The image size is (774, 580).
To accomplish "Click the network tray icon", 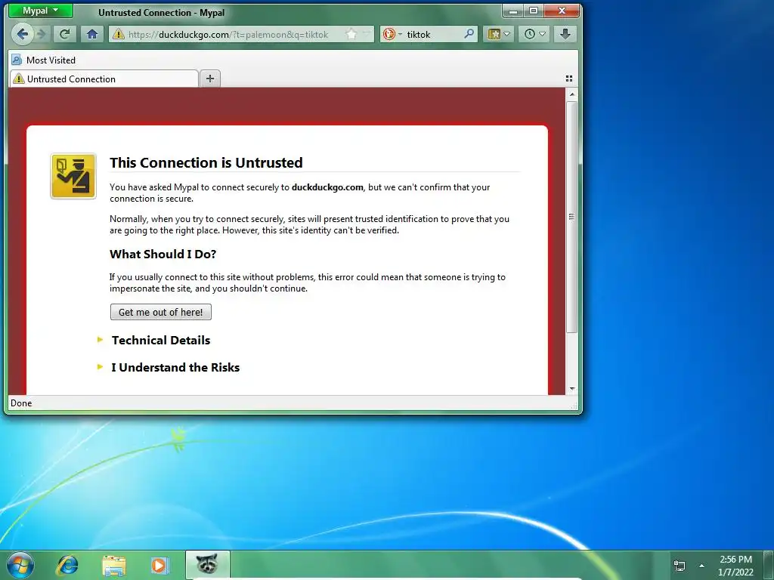I will [680, 566].
